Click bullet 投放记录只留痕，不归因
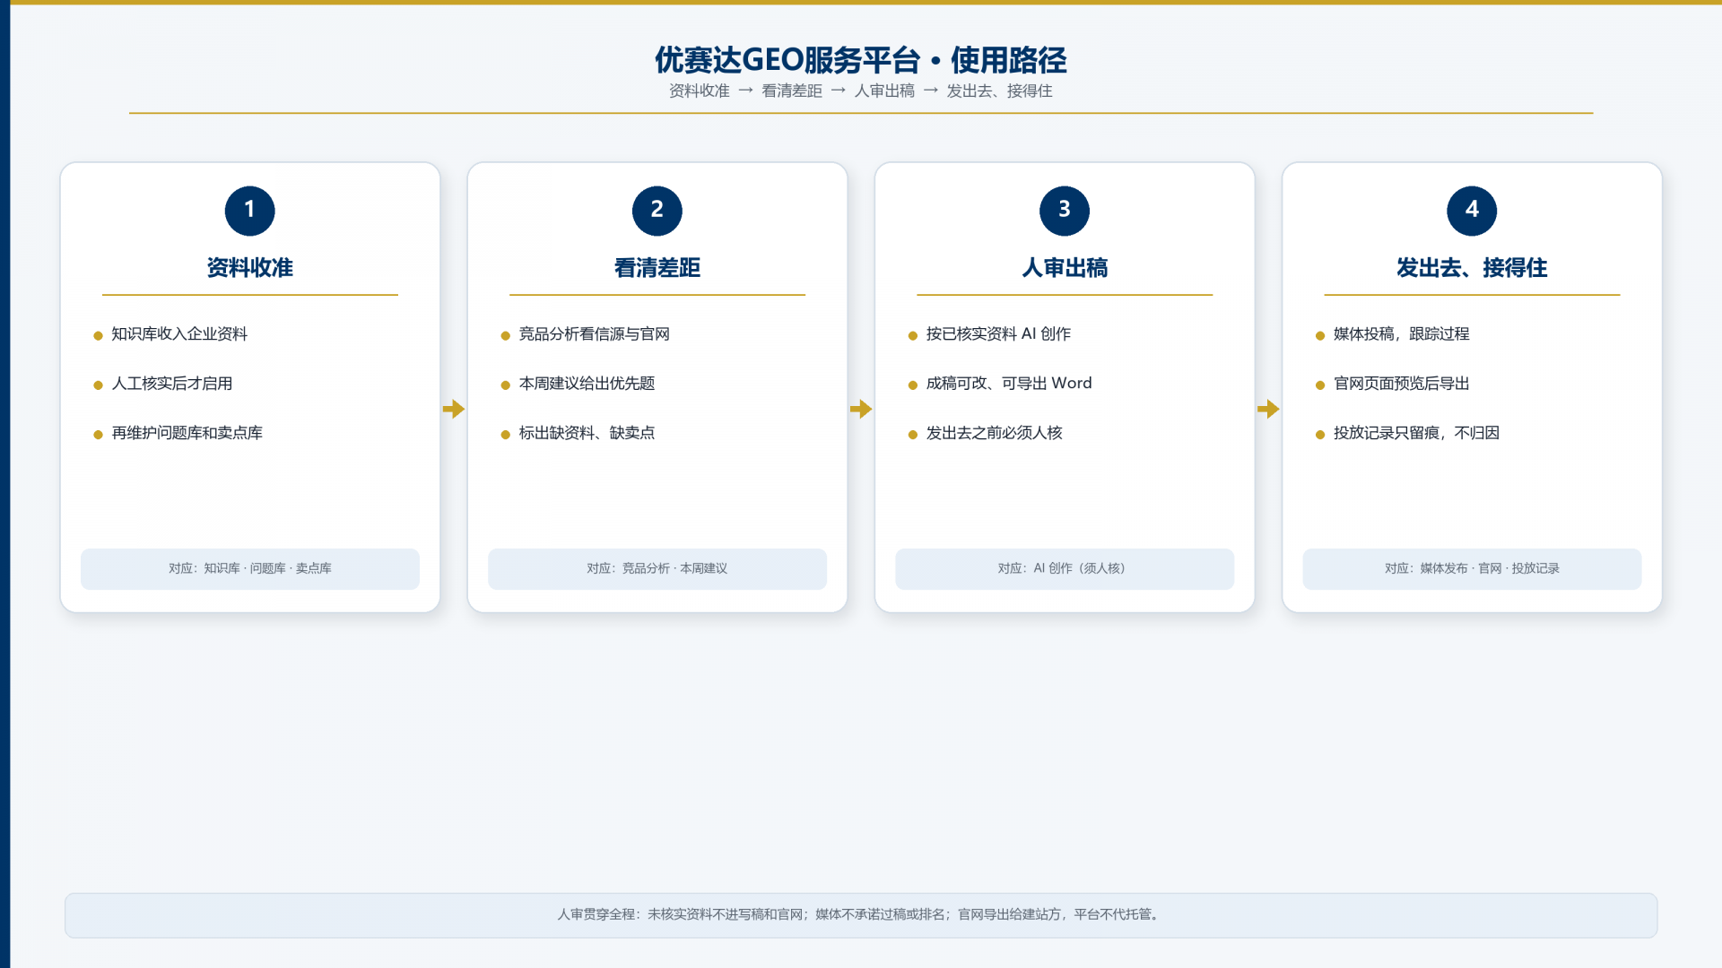The height and width of the screenshot is (968, 1722). [1417, 433]
